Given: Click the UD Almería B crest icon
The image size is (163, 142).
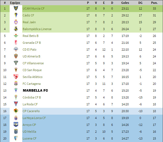Looking at the screenshot, I should 16,56.
